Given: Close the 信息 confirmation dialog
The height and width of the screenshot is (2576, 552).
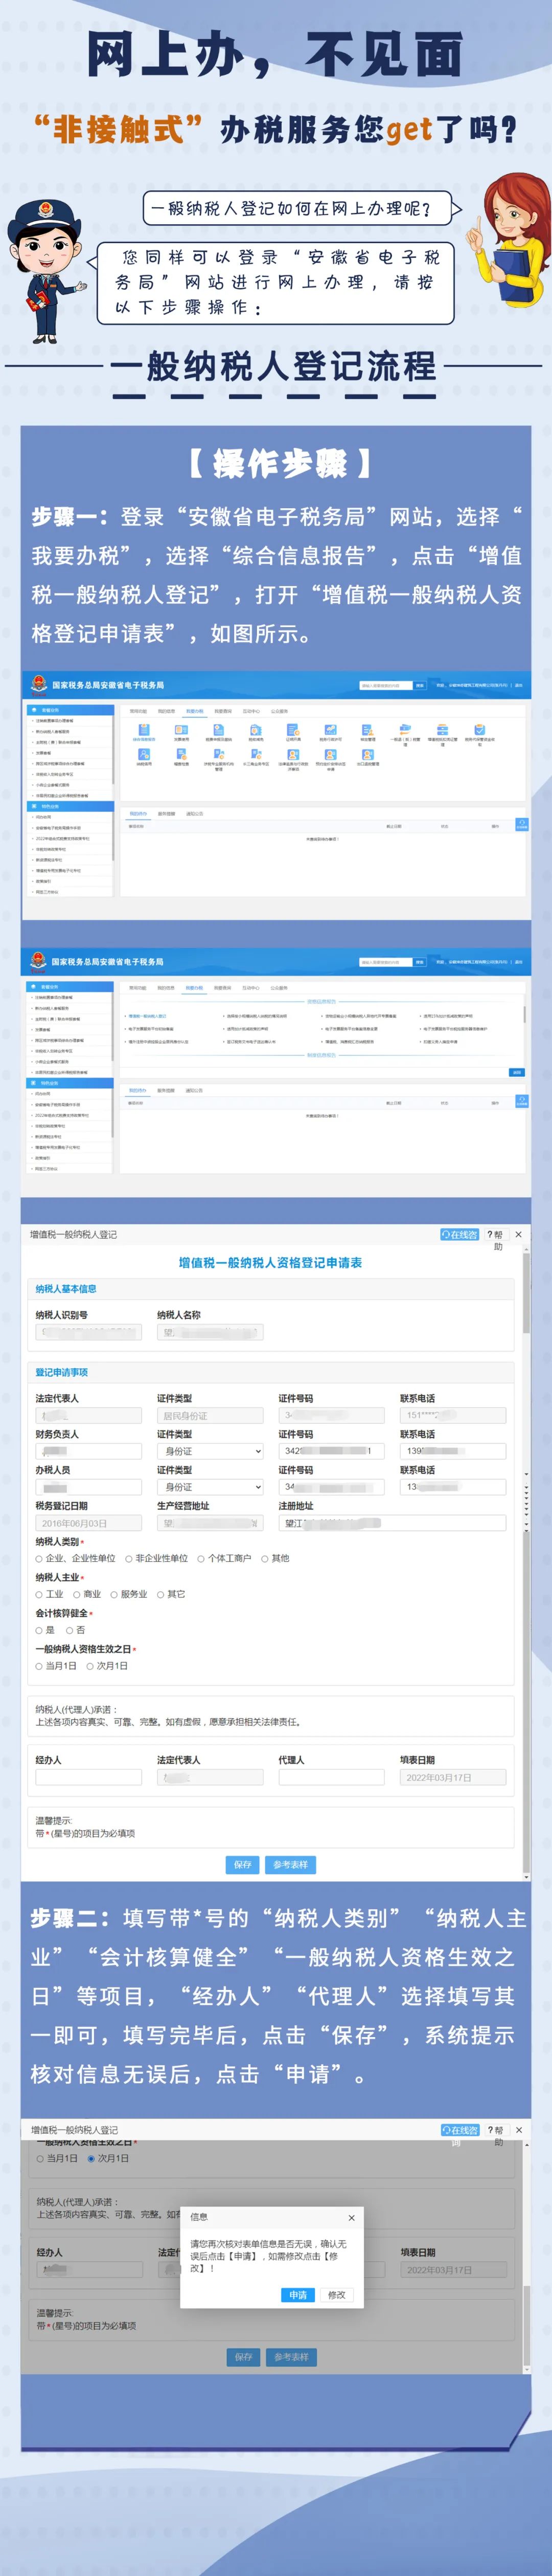Looking at the screenshot, I should coord(351,2217).
